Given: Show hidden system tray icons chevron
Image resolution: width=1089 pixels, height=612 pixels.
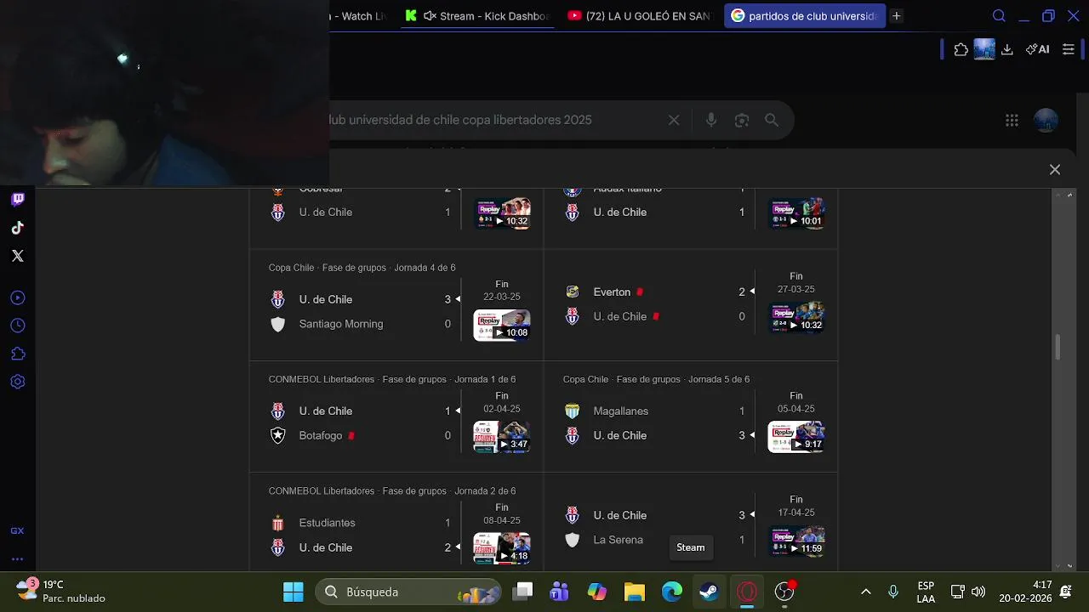Looking at the screenshot, I should pyautogui.click(x=866, y=592).
